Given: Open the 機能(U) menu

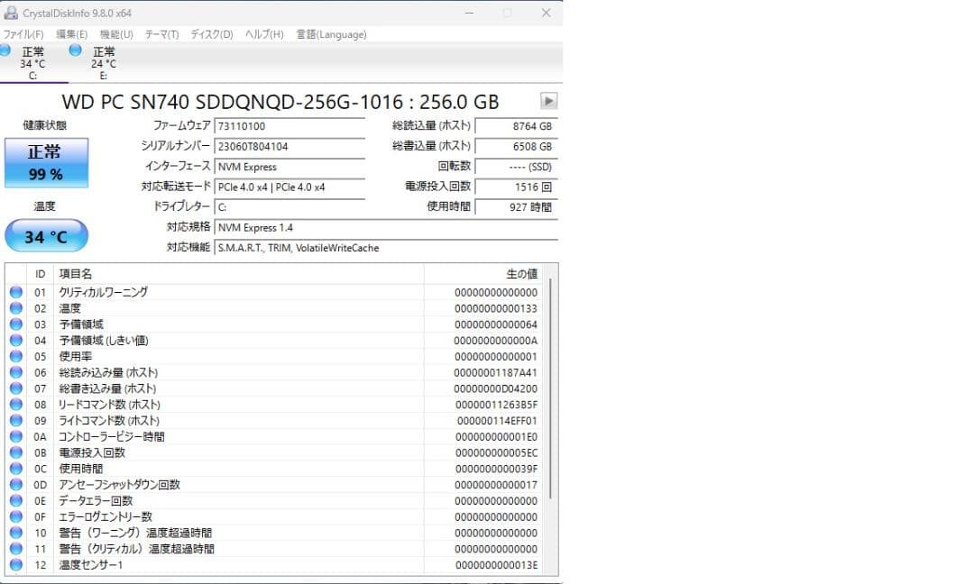Looking at the screenshot, I should [x=116, y=34].
